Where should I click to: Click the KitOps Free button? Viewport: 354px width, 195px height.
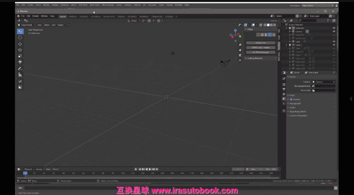click(x=261, y=43)
